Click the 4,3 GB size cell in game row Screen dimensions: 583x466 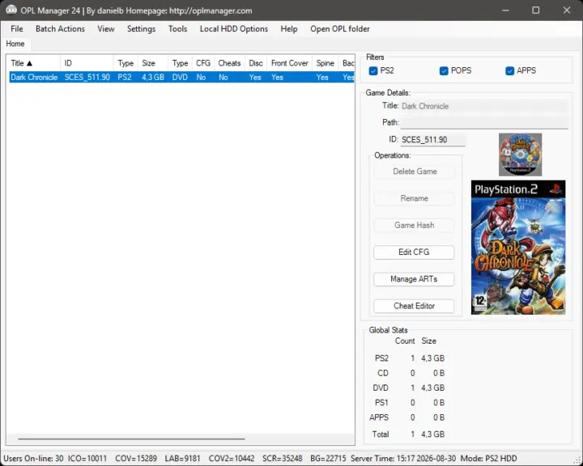click(153, 78)
